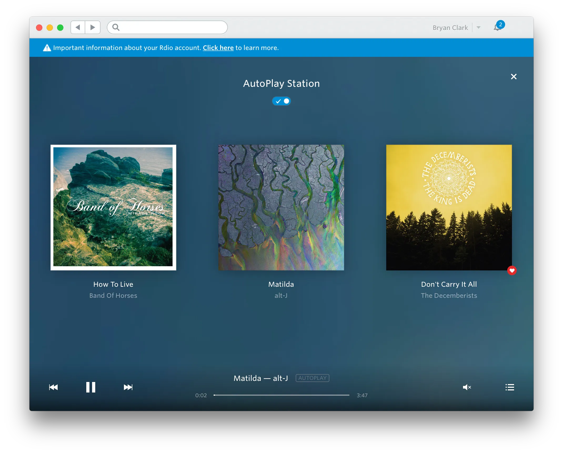Click the 'AutoPlay Station' heading
The image size is (563, 453).
tap(281, 83)
